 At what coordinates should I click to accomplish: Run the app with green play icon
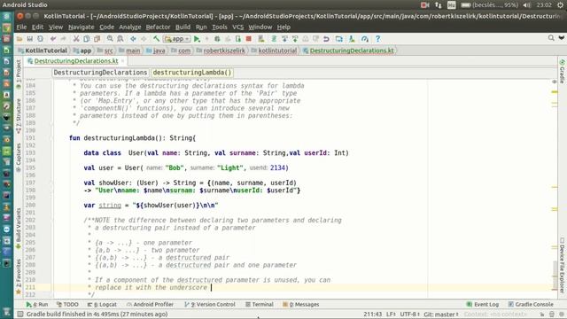pos(197,39)
